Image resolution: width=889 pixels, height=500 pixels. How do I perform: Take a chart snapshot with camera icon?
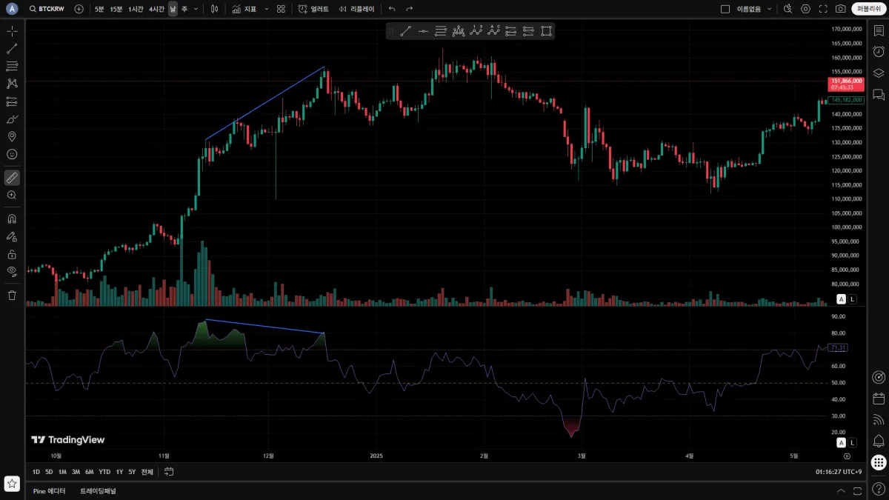(841, 9)
